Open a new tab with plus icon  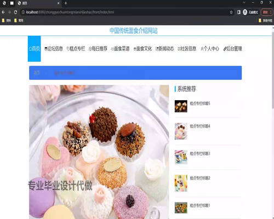[66, 3]
